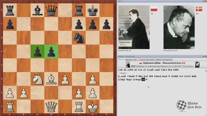The image size is (207, 116).
Task: Select the white queen on d1
Action: (x=51, y=107)
